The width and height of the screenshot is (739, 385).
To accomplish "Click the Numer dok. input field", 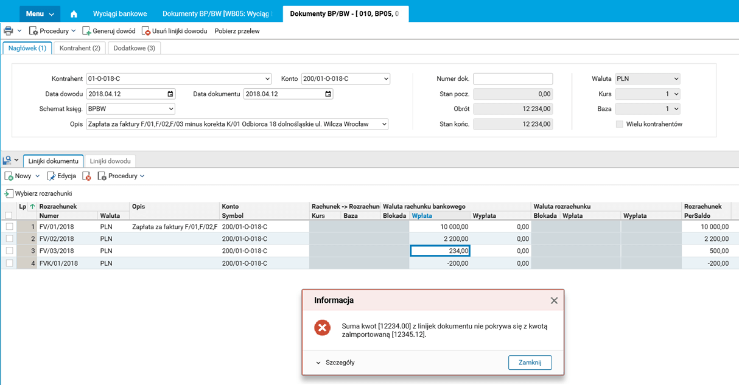I will 513,79.
